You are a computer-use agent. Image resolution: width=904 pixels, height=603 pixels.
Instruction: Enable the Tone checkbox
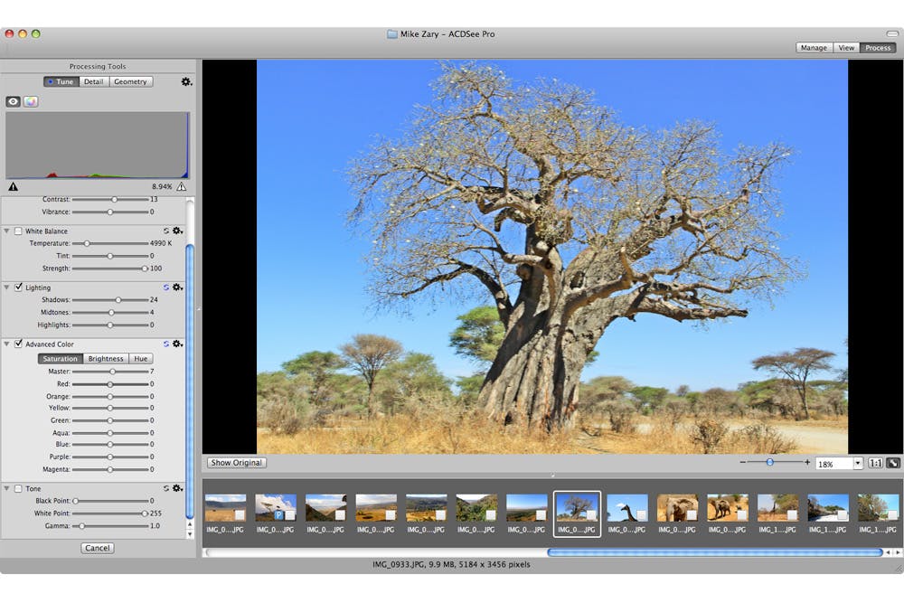point(18,488)
